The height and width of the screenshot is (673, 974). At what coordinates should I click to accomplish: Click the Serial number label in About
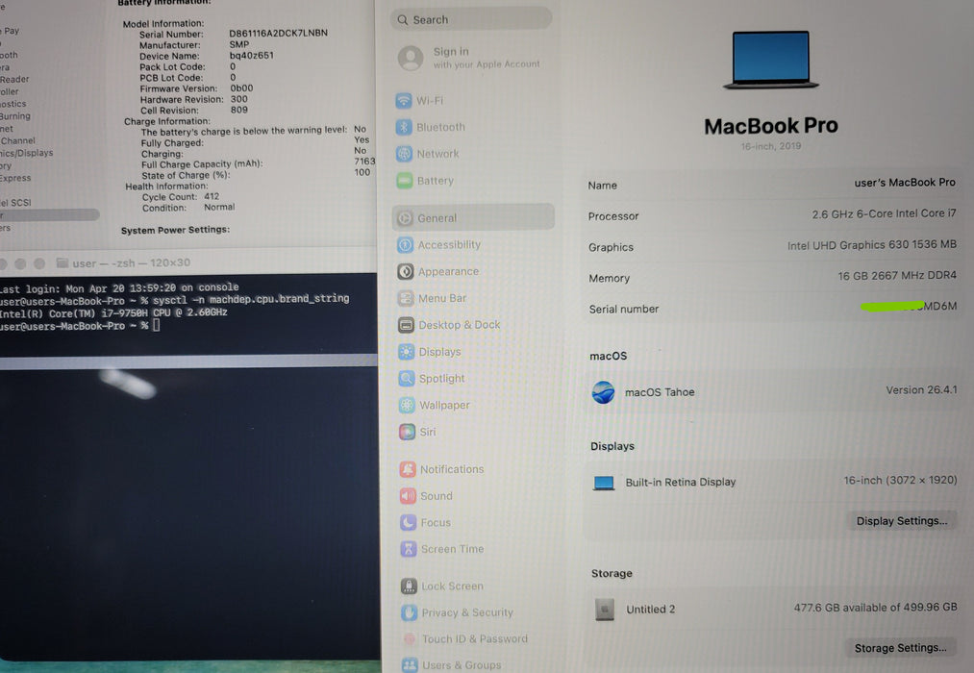coord(624,310)
